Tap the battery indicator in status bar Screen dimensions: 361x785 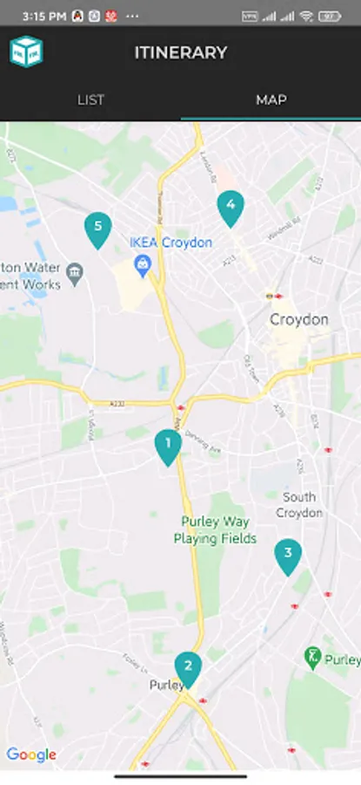[330, 17]
